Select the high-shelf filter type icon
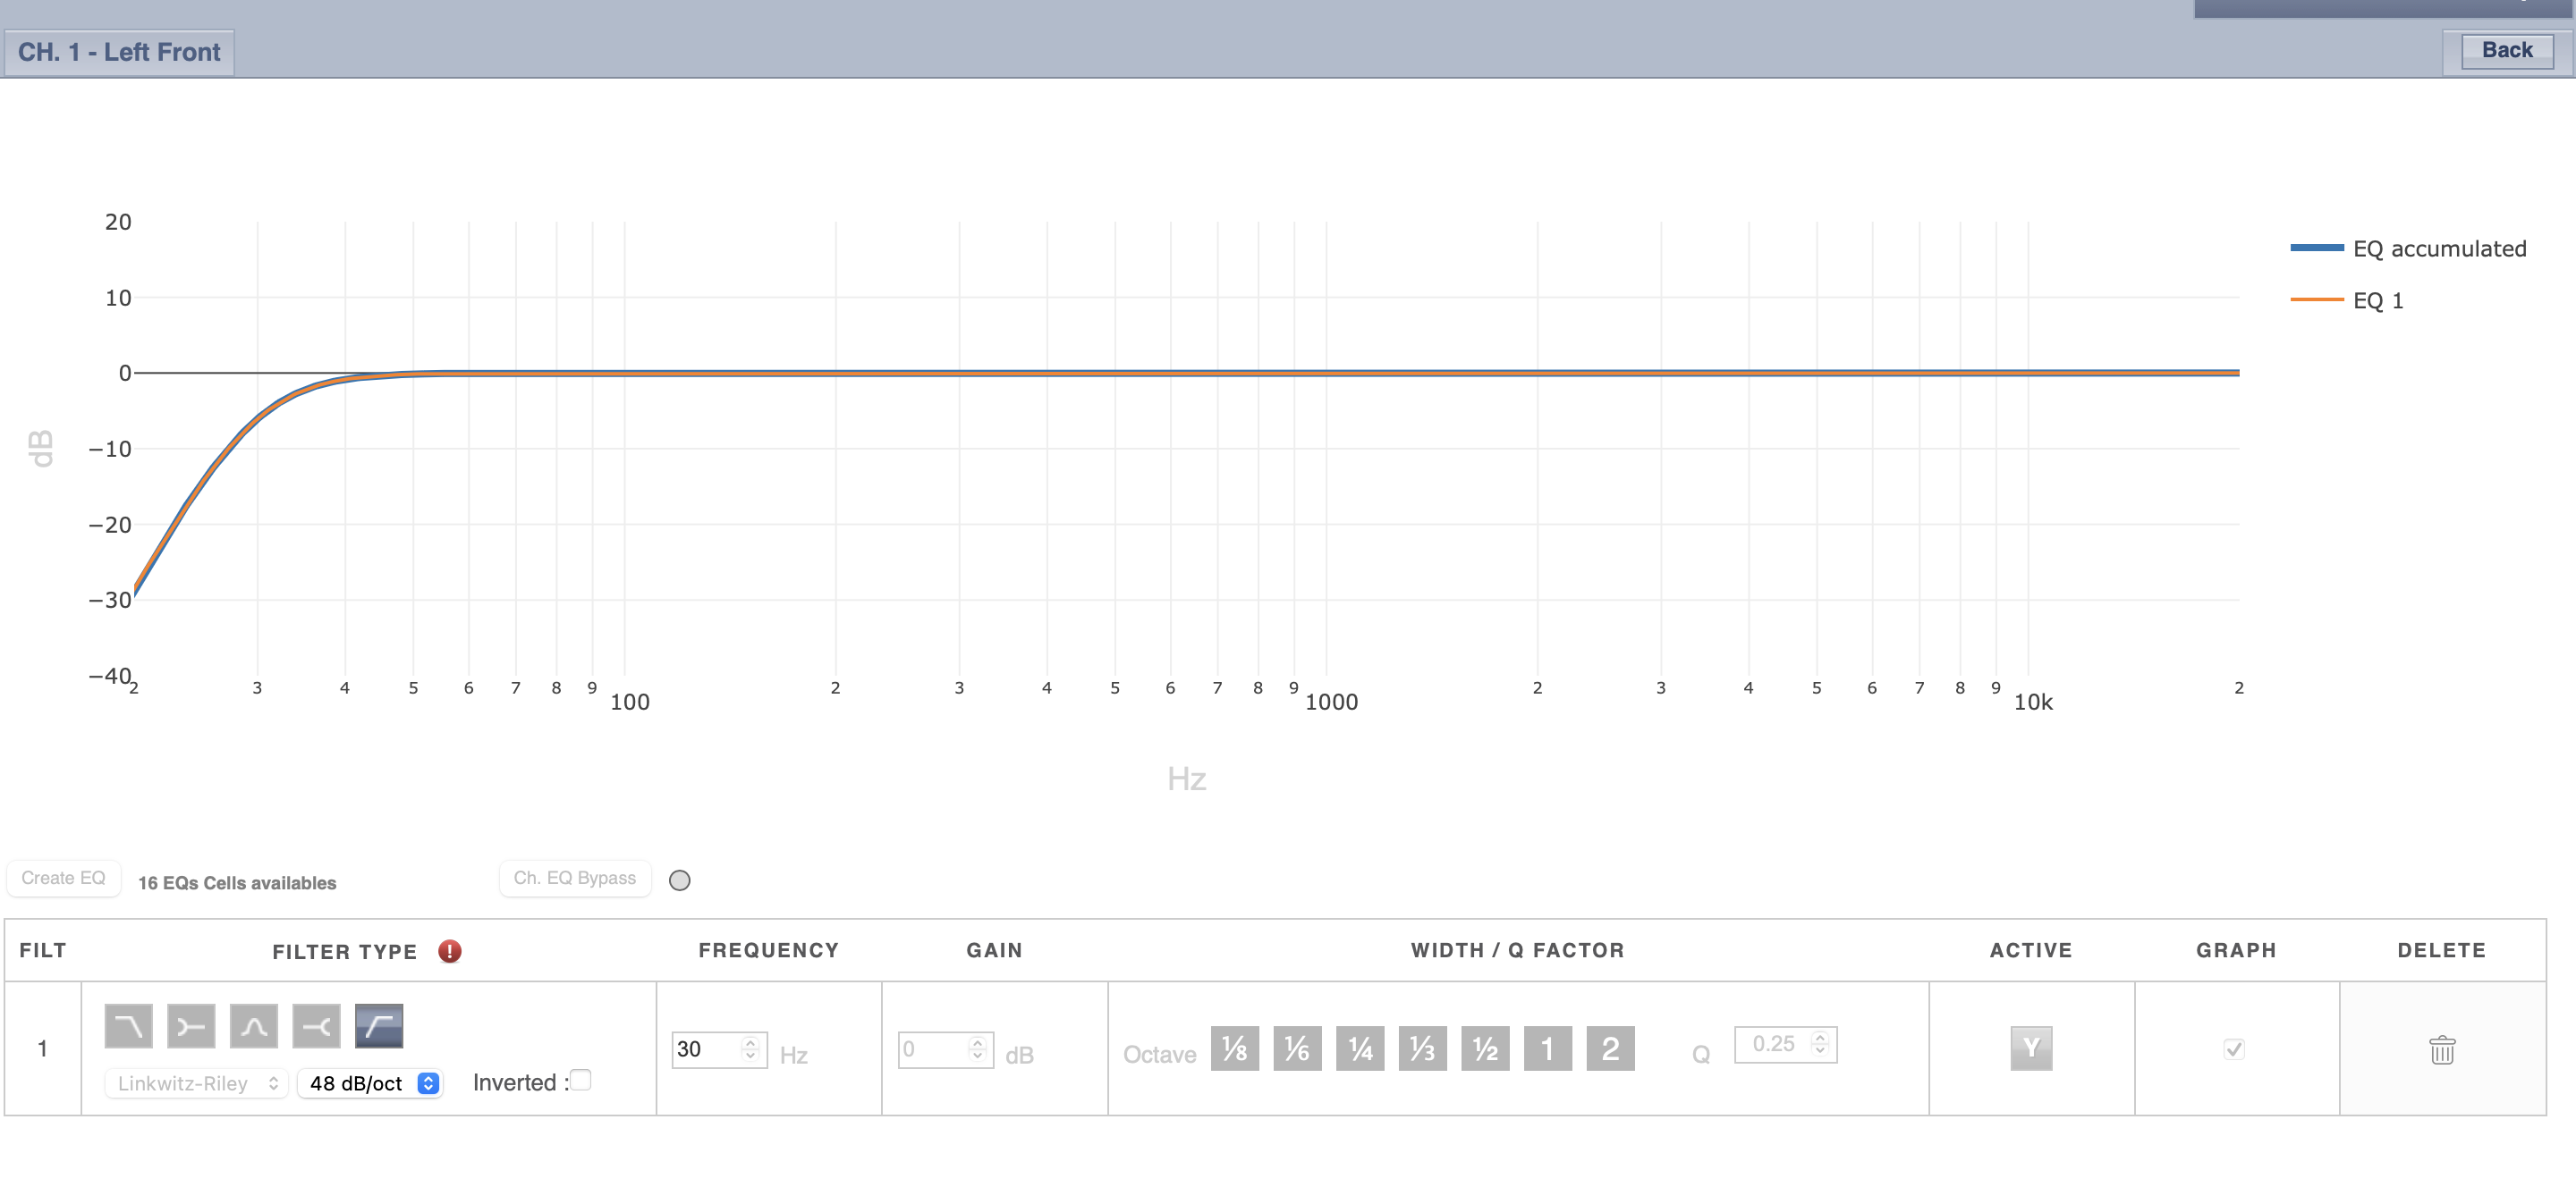 point(316,1025)
